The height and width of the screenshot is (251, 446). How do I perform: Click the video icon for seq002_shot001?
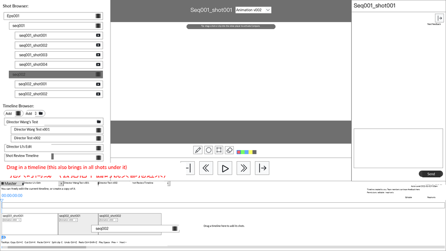point(98,84)
